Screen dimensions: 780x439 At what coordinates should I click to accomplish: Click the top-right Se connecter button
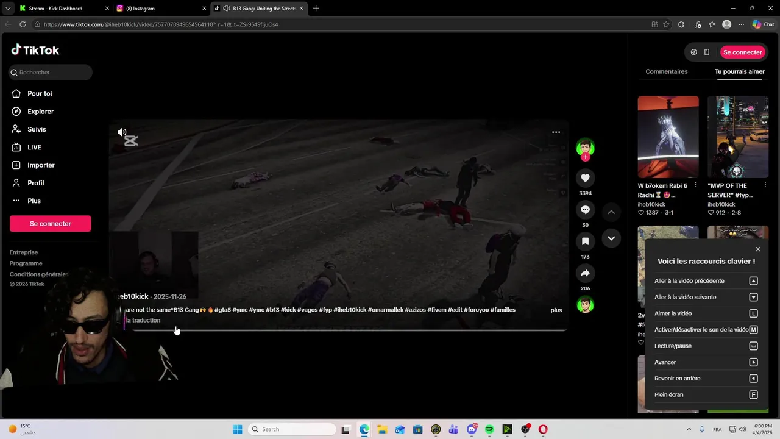pos(742,52)
